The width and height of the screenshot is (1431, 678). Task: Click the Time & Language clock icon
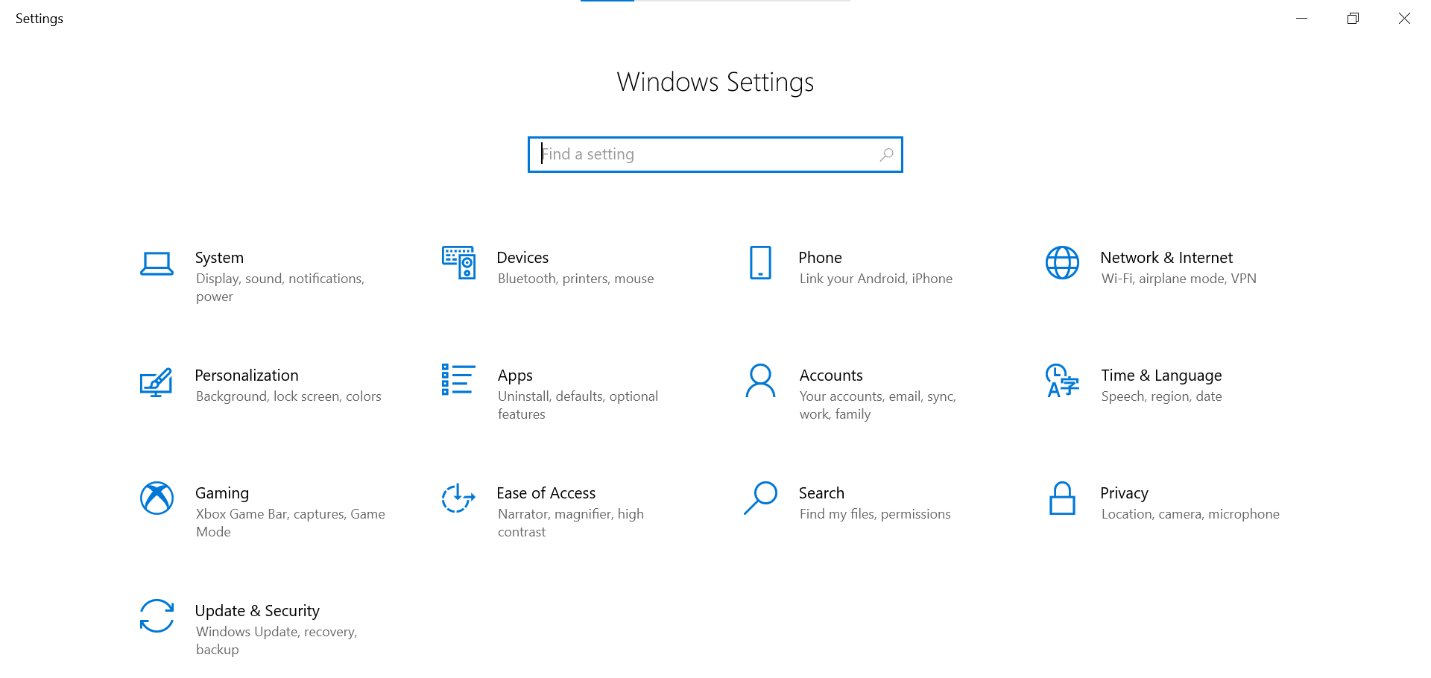click(x=1062, y=380)
